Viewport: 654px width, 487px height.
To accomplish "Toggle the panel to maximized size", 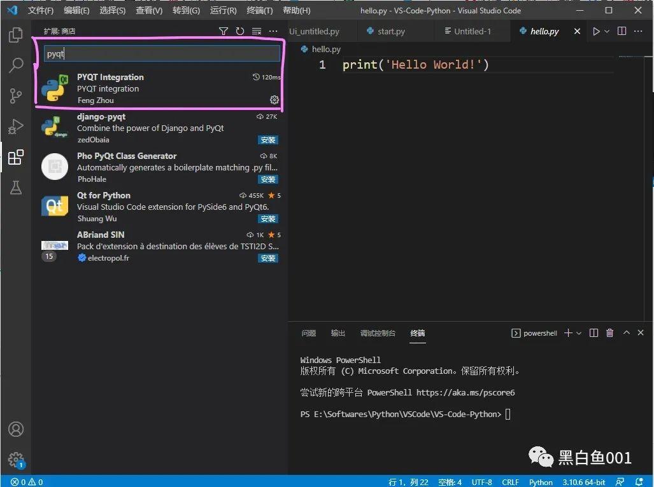I will [625, 333].
